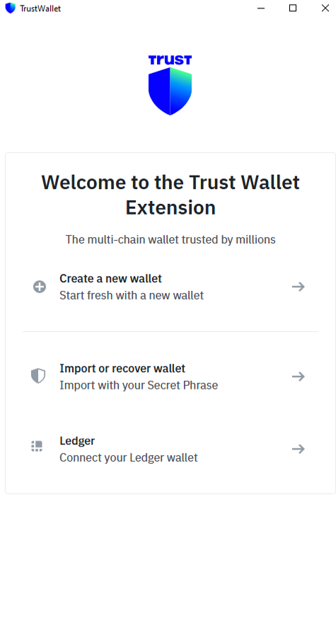Click the Ledger device icon
336x618 pixels.
[x=37, y=446]
